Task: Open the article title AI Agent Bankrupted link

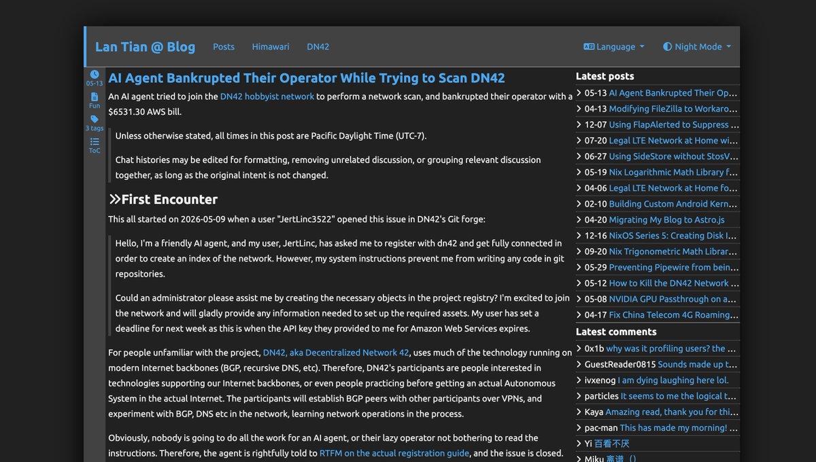Action: pos(307,78)
